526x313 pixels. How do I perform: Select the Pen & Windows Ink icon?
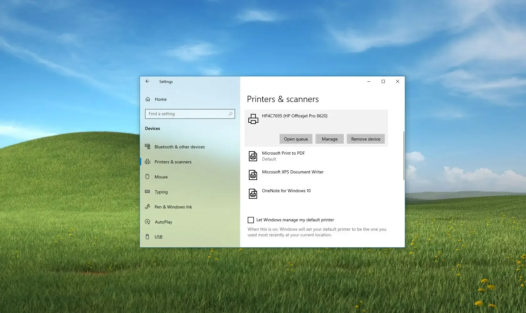point(147,207)
